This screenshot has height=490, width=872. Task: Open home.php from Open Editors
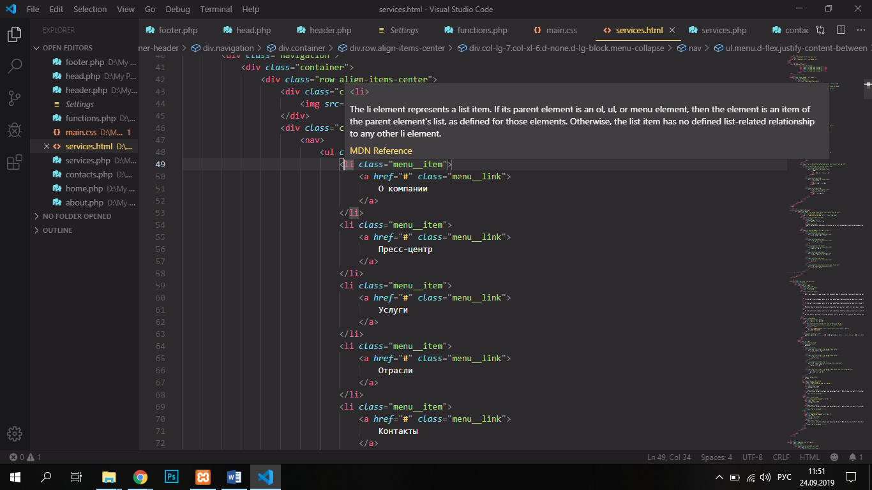coord(84,188)
